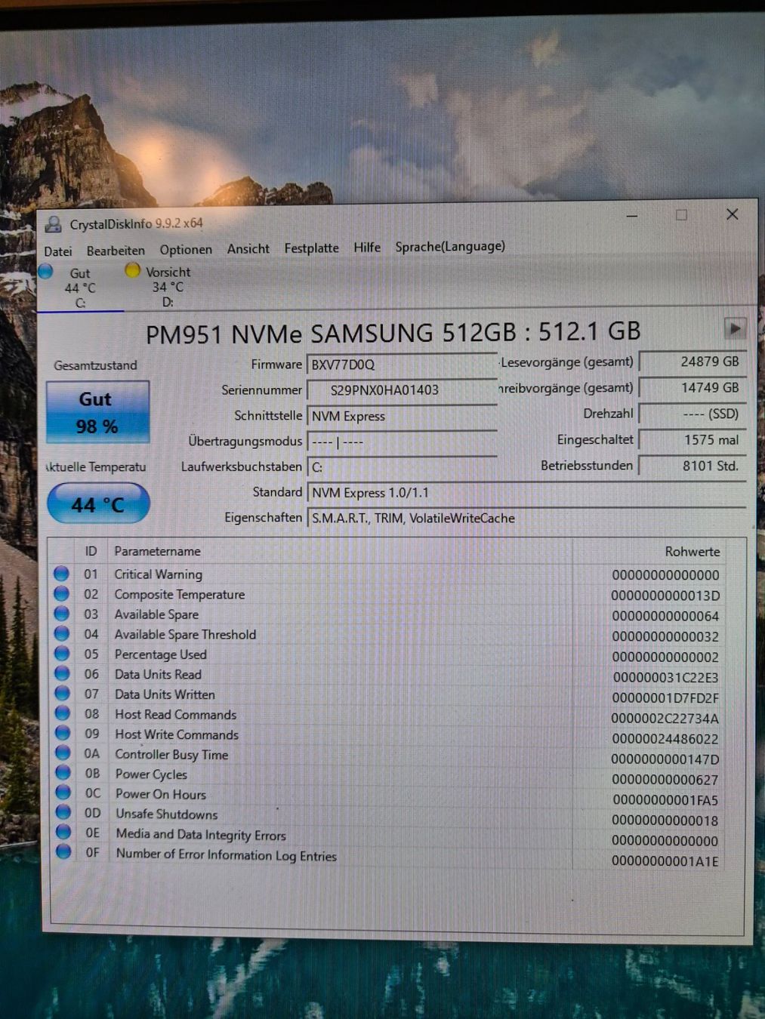The height and width of the screenshot is (1019, 765).
Task: Open the Festplatte menu
Action: click(311, 248)
